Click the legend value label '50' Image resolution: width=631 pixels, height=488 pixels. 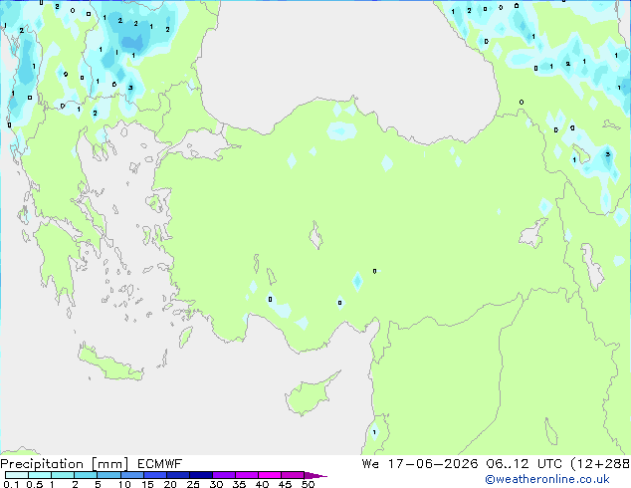coord(309,484)
